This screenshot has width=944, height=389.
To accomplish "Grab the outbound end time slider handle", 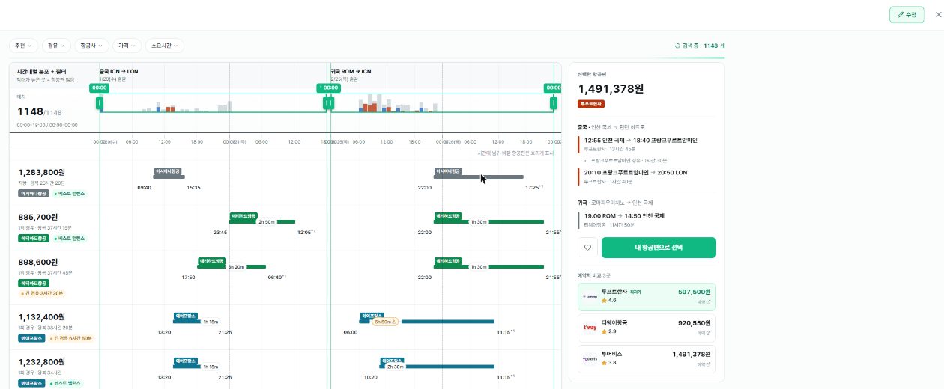I will 327,103.
